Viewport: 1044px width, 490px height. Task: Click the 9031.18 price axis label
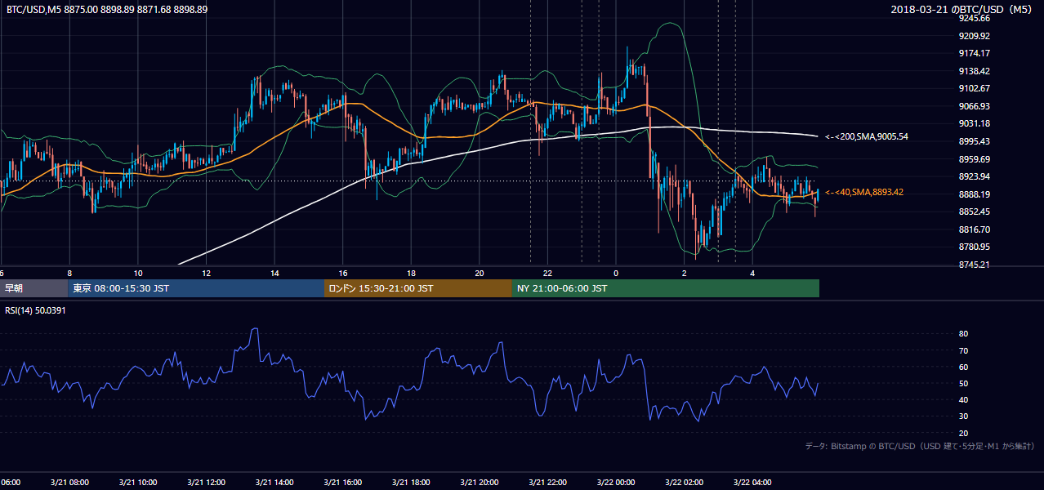pos(975,123)
